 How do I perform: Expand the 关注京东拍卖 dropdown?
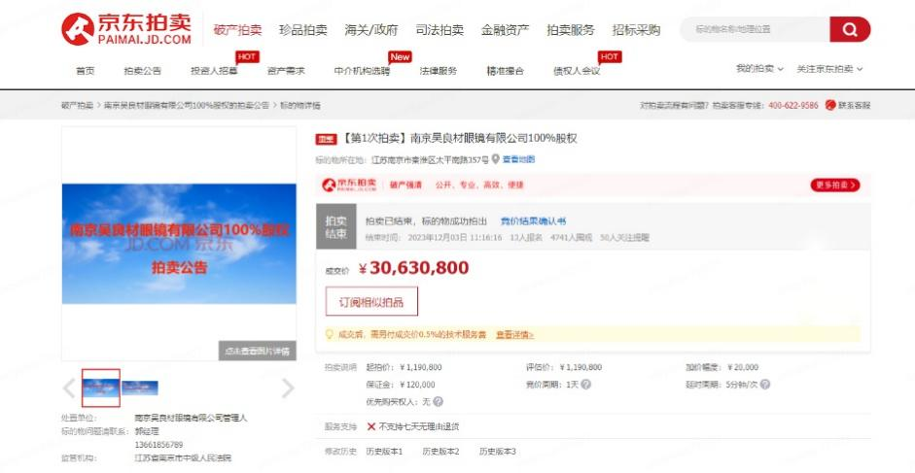click(829, 69)
